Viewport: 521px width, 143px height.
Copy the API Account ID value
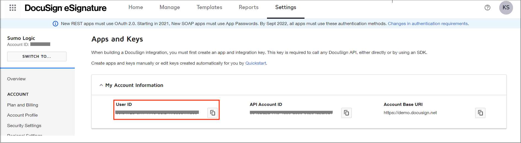[x=346, y=113]
